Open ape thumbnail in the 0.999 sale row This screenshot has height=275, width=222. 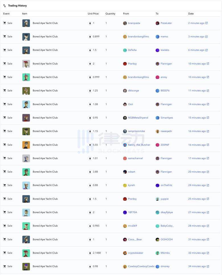[x=26, y=77]
